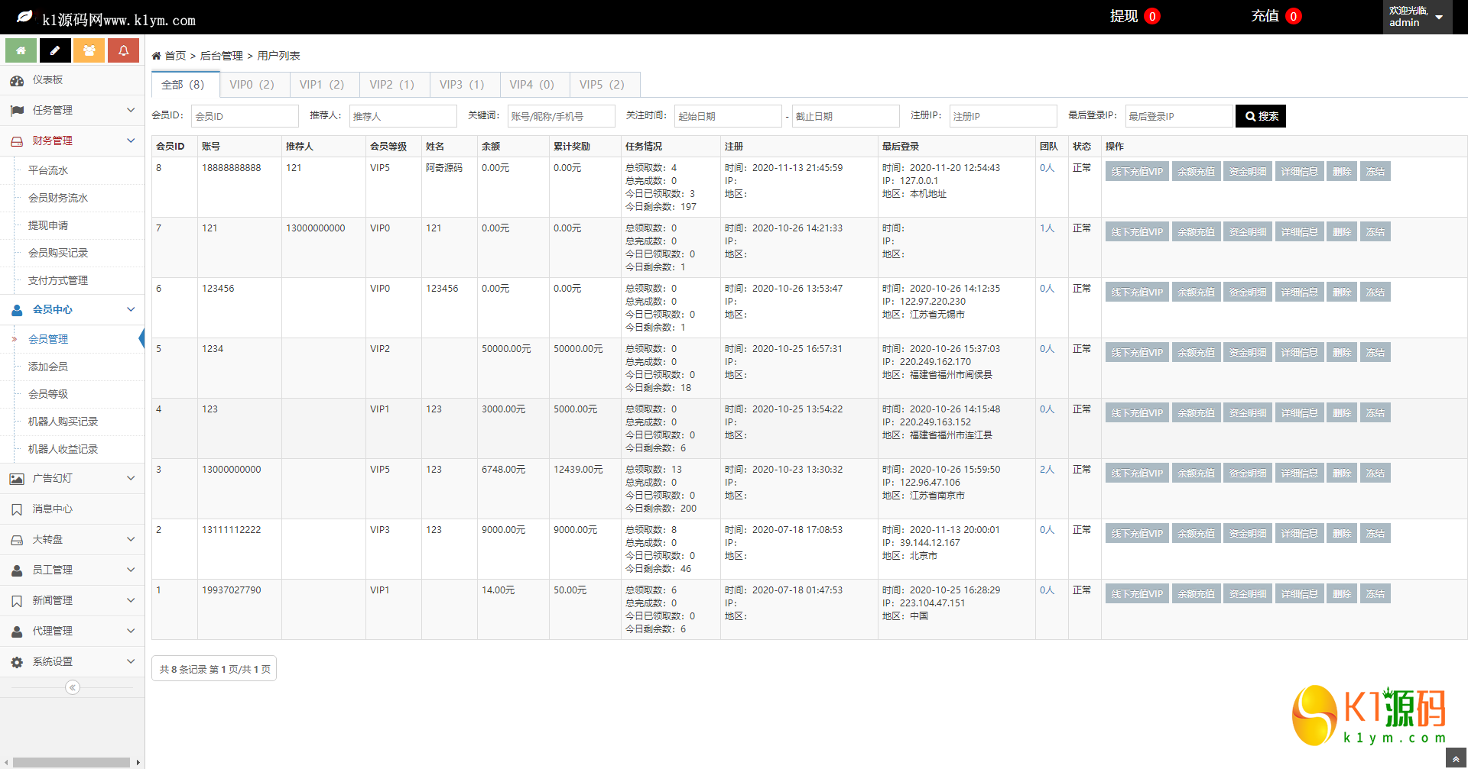Select the VIP0 member tab
The width and height of the screenshot is (1468, 769).
pyautogui.click(x=253, y=84)
